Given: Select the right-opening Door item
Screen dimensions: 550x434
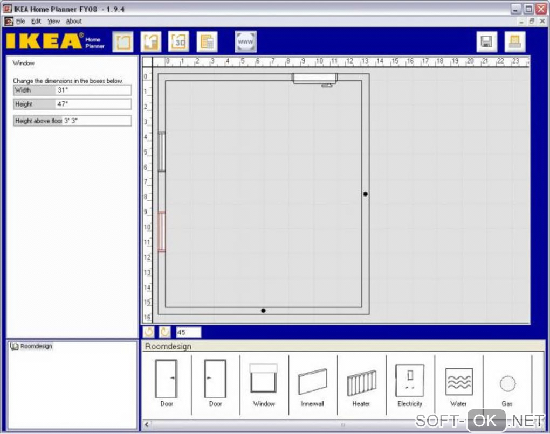Looking at the screenshot, I should tap(167, 383).
